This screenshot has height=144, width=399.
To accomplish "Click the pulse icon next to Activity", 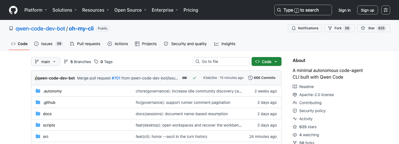I will pyautogui.click(x=295, y=119).
